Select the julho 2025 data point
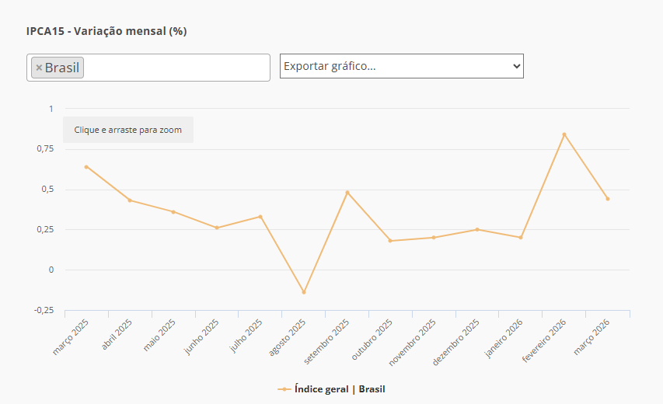Image resolution: width=663 pixels, height=404 pixels. coord(260,217)
